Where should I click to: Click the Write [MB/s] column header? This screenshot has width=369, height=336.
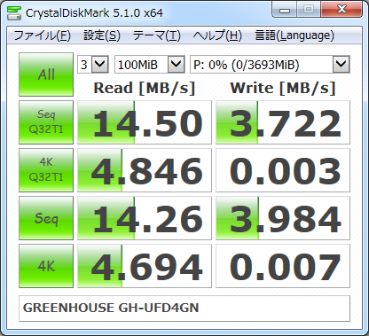click(283, 88)
